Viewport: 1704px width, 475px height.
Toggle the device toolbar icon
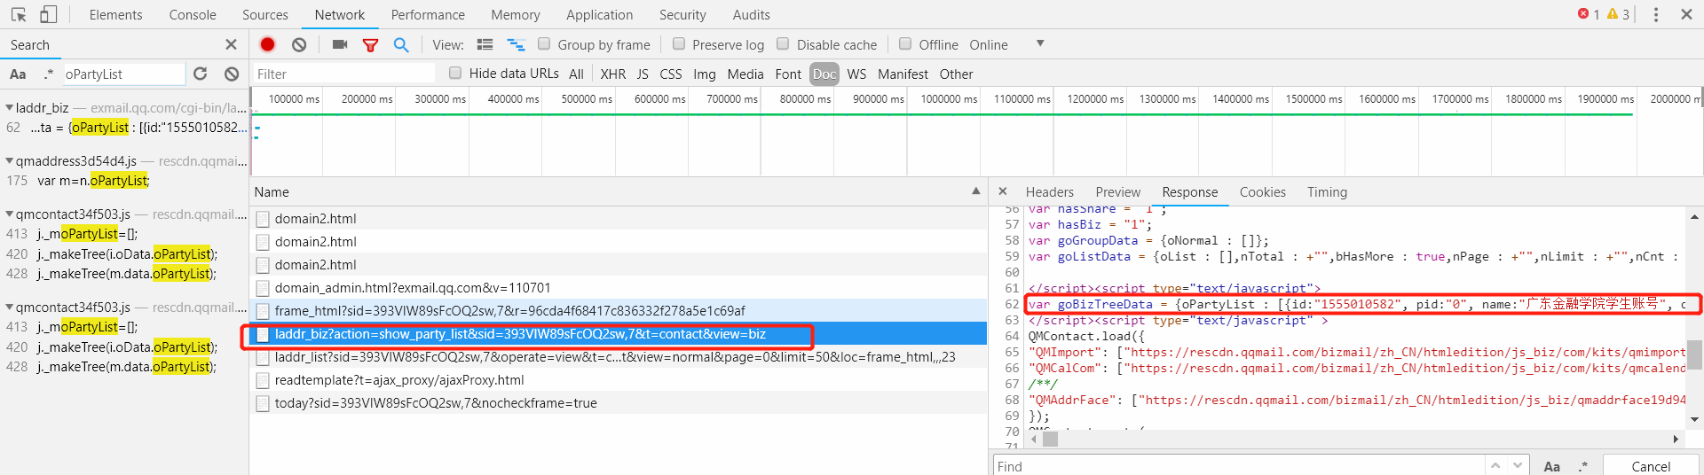coord(49,14)
